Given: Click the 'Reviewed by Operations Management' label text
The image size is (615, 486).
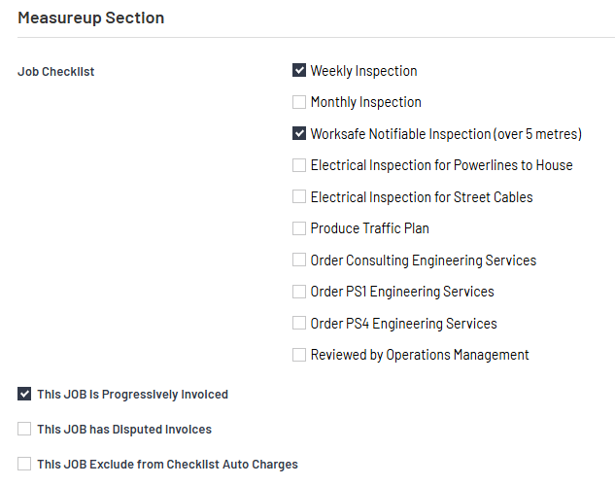Looking at the screenshot, I should point(420,355).
